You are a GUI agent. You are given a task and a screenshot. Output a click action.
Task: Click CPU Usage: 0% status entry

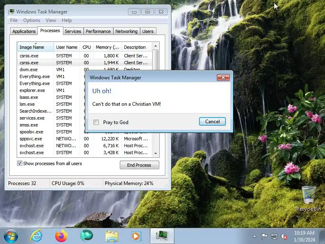(x=68, y=183)
